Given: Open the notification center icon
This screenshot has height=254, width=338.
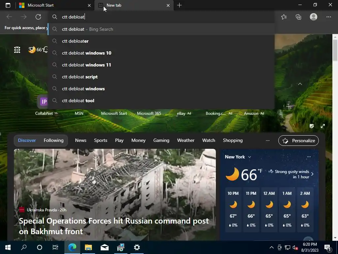Looking at the screenshot, I should 328,247.
